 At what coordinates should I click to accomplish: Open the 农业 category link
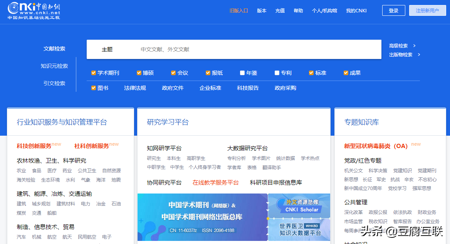21,170
